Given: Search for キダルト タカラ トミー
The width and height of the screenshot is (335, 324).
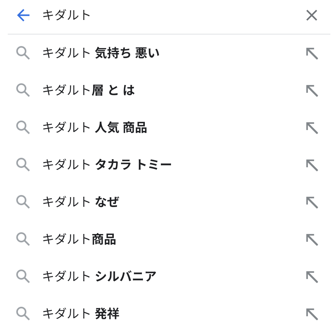Looking at the screenshot, I should coord(107,164).
